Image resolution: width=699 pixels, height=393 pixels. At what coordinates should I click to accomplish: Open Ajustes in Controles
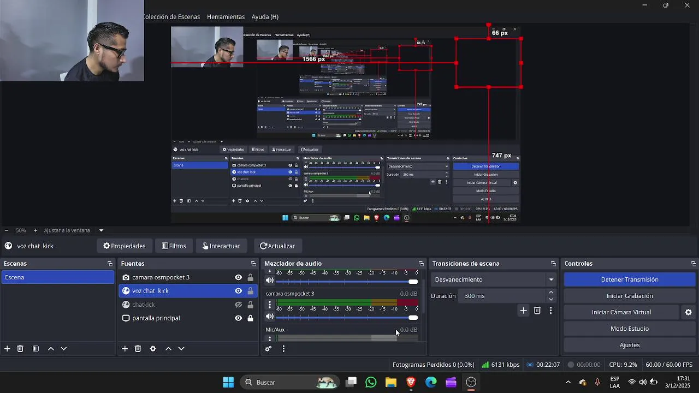[630, 345]
